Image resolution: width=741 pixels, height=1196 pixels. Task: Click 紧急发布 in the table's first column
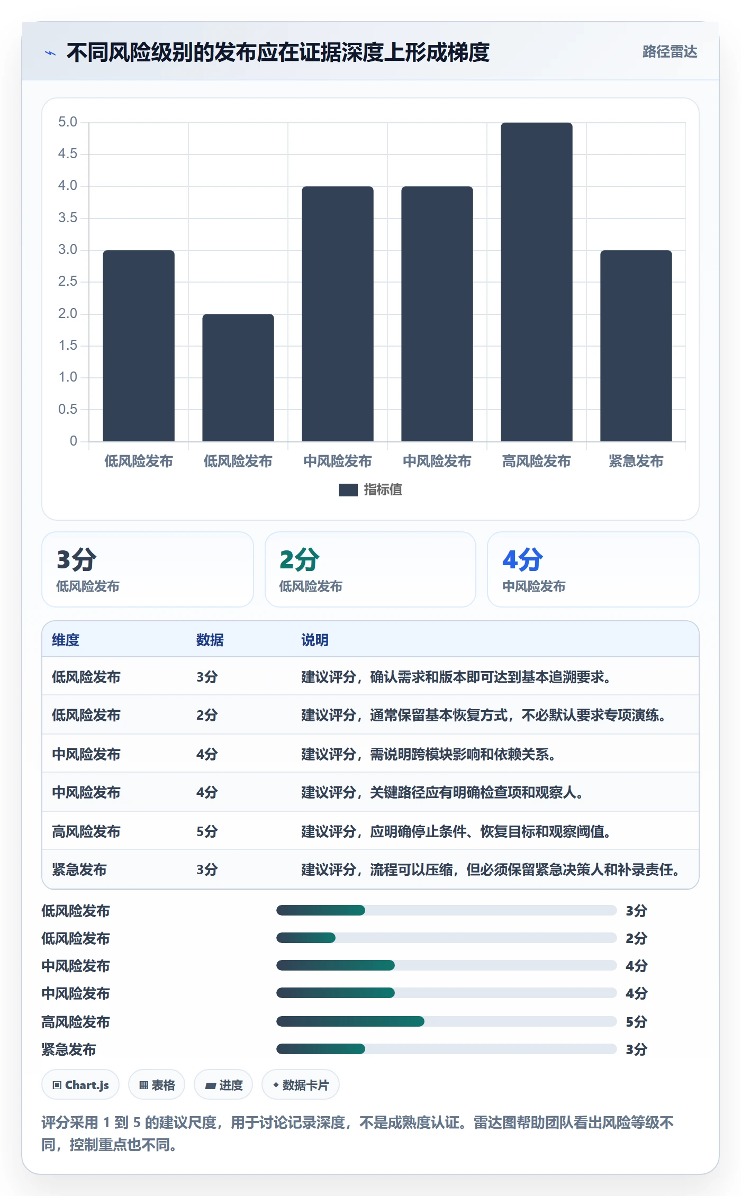click(x=79, y=869)
